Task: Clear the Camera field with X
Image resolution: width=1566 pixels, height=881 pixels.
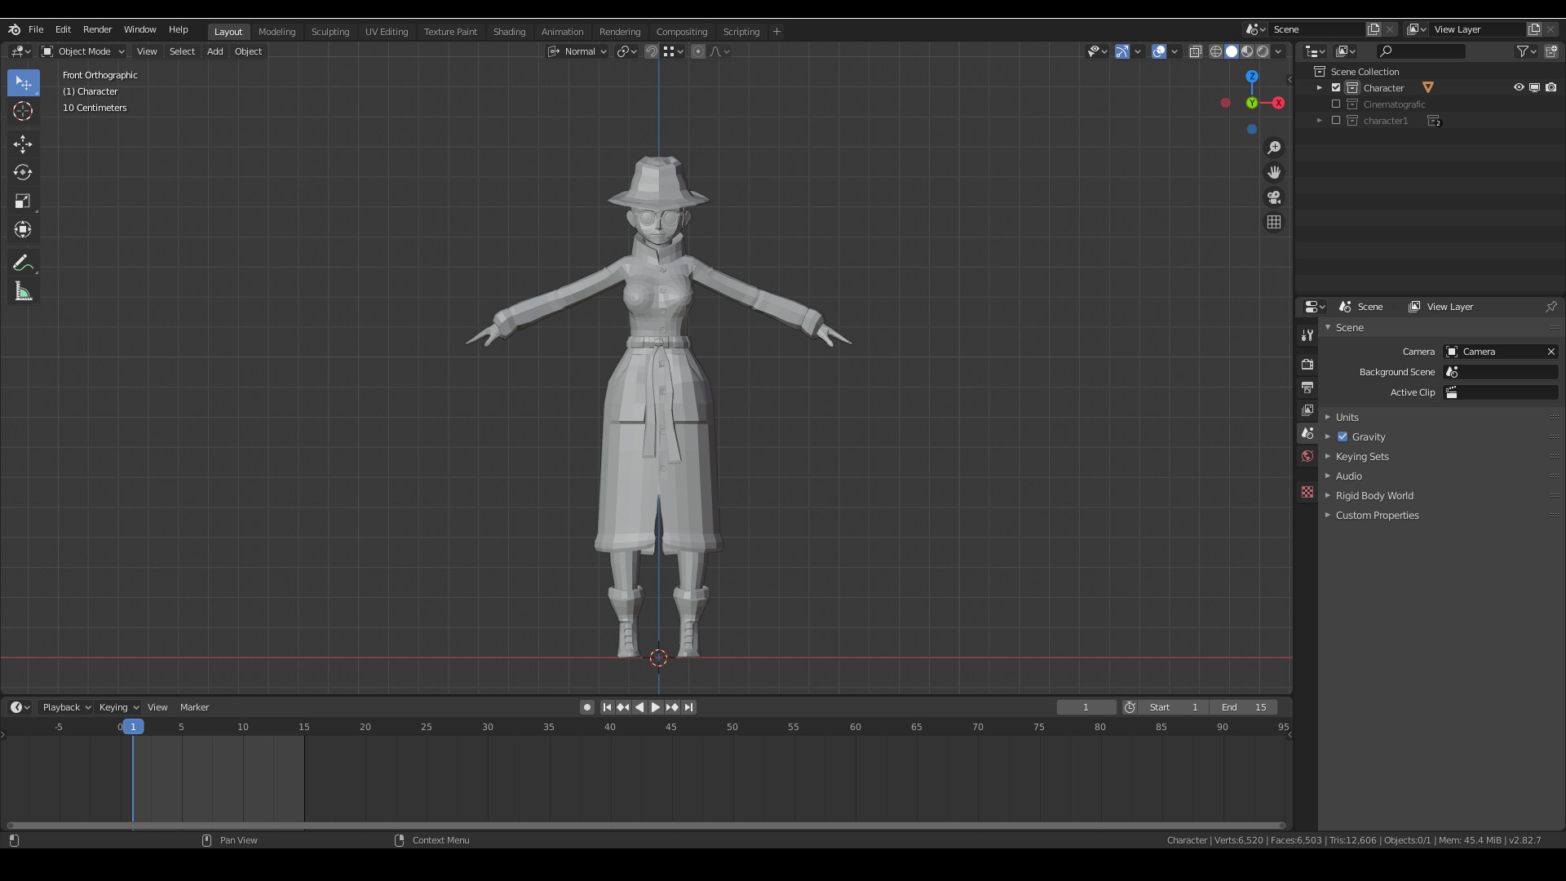Action: [1551, 352]
